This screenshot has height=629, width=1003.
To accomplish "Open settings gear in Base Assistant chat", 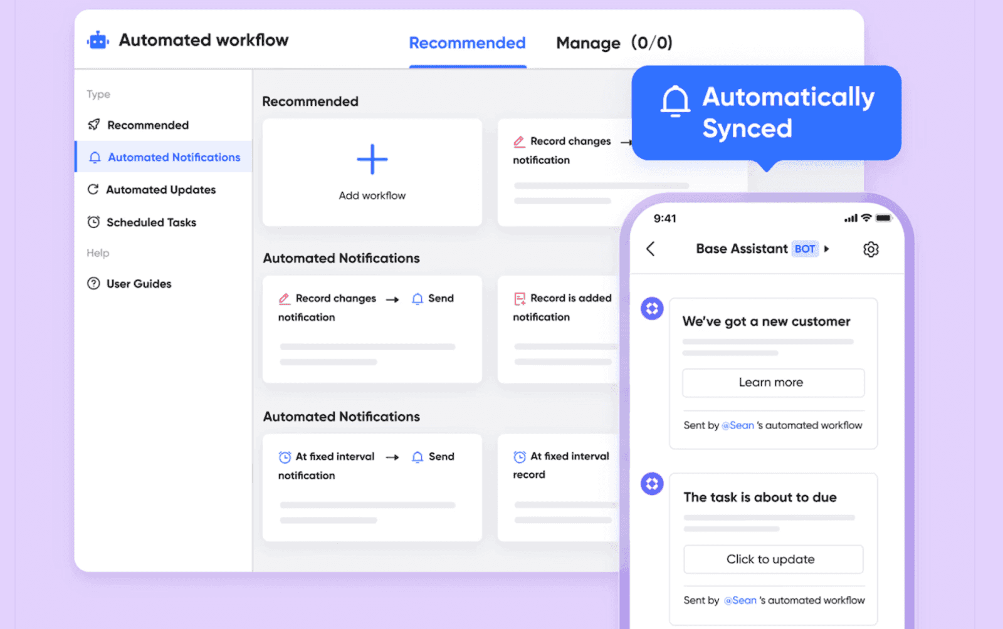I will [871, 249].
